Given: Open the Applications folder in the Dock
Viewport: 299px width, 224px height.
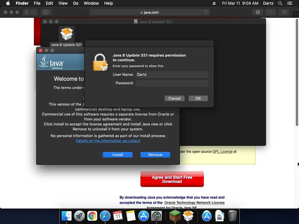Looking at the screenshot, I should click(x=206, y=216).
